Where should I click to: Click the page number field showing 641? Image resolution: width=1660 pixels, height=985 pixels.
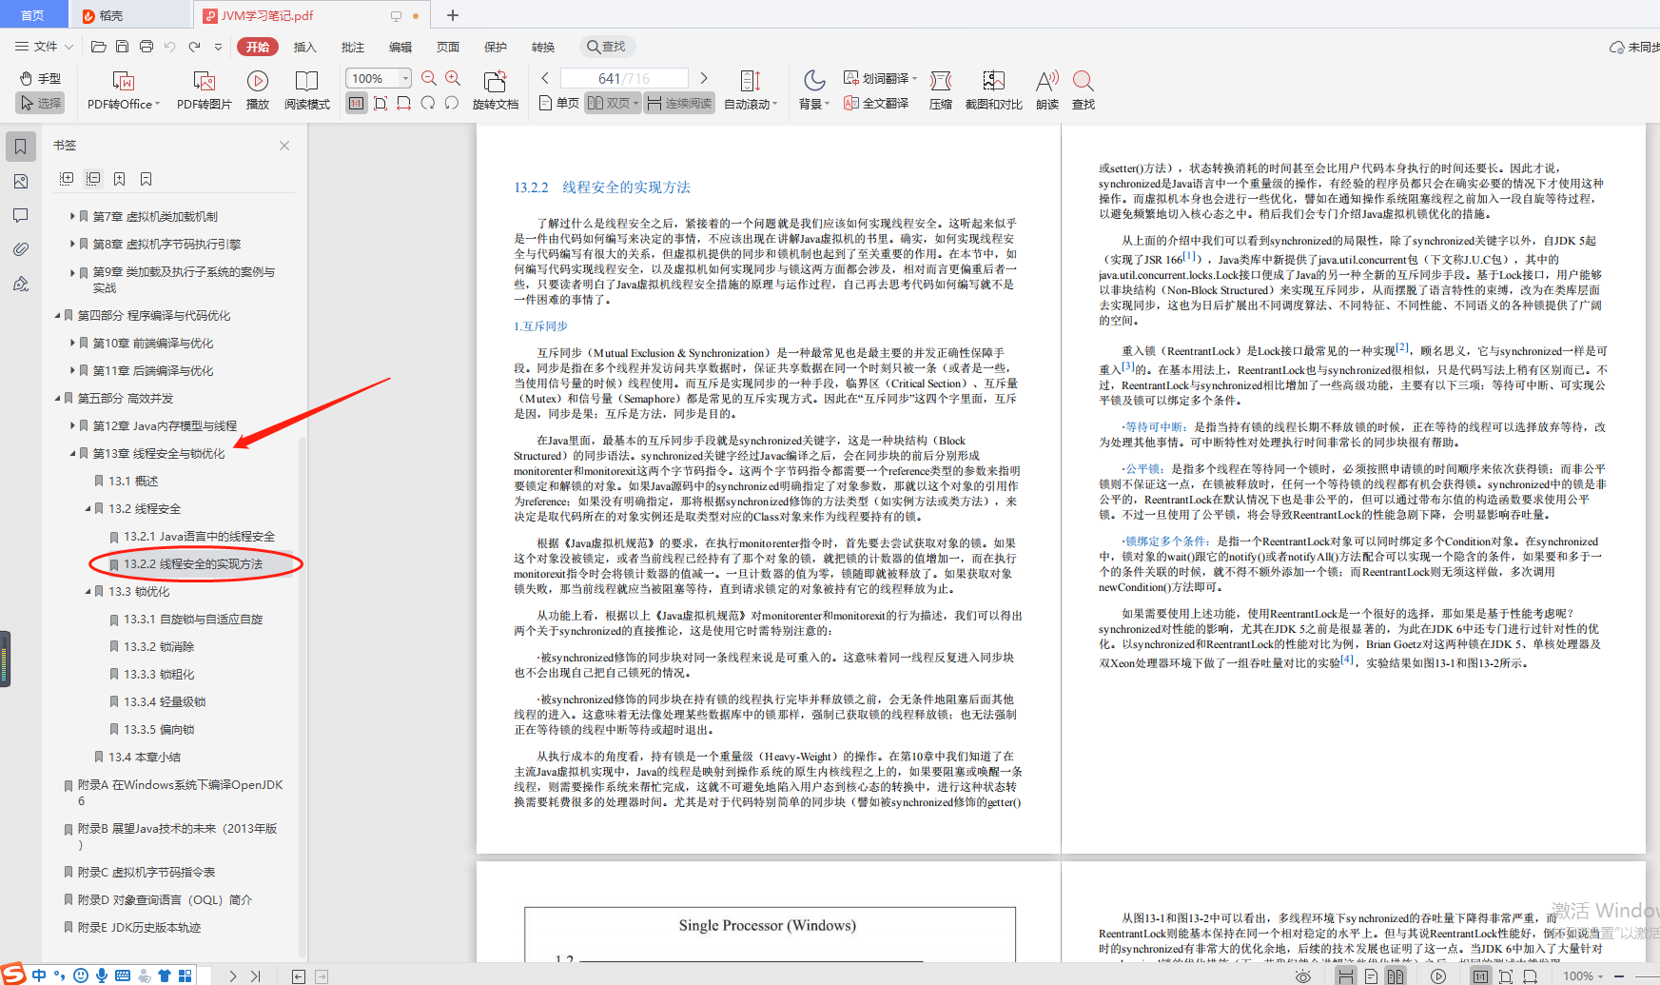click(624, 78)
